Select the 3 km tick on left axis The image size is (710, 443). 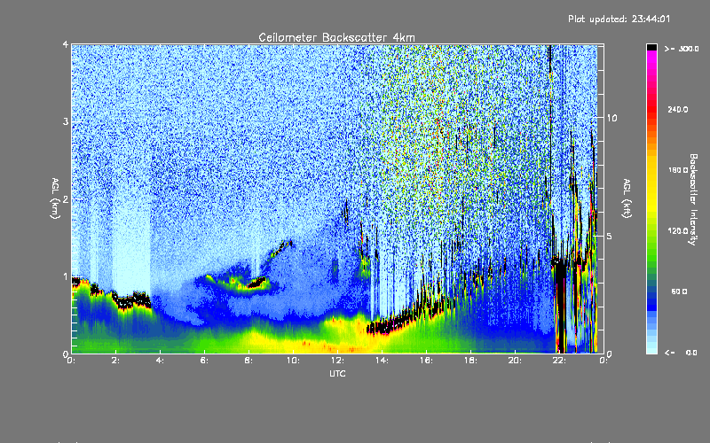coord(66,121)
